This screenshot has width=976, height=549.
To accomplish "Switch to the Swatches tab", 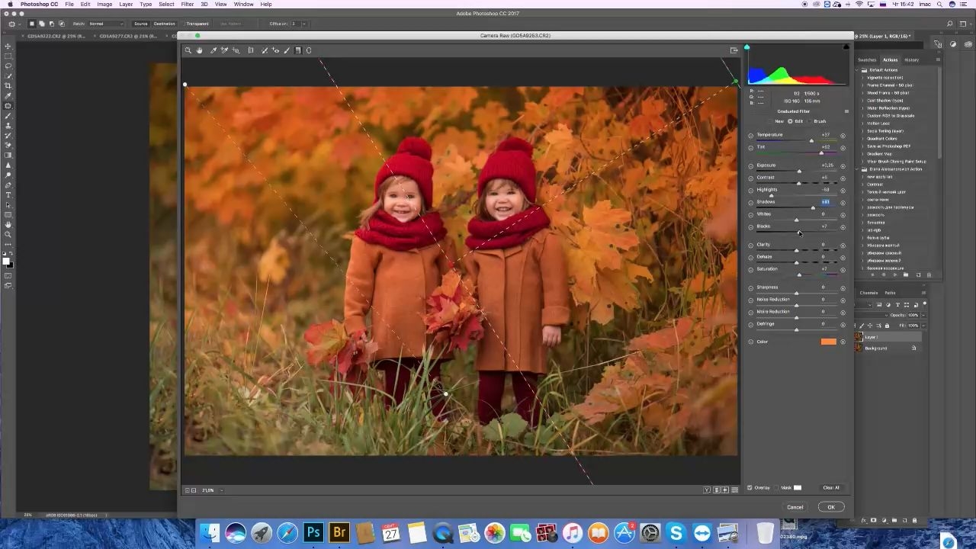I will click(867, 60).
